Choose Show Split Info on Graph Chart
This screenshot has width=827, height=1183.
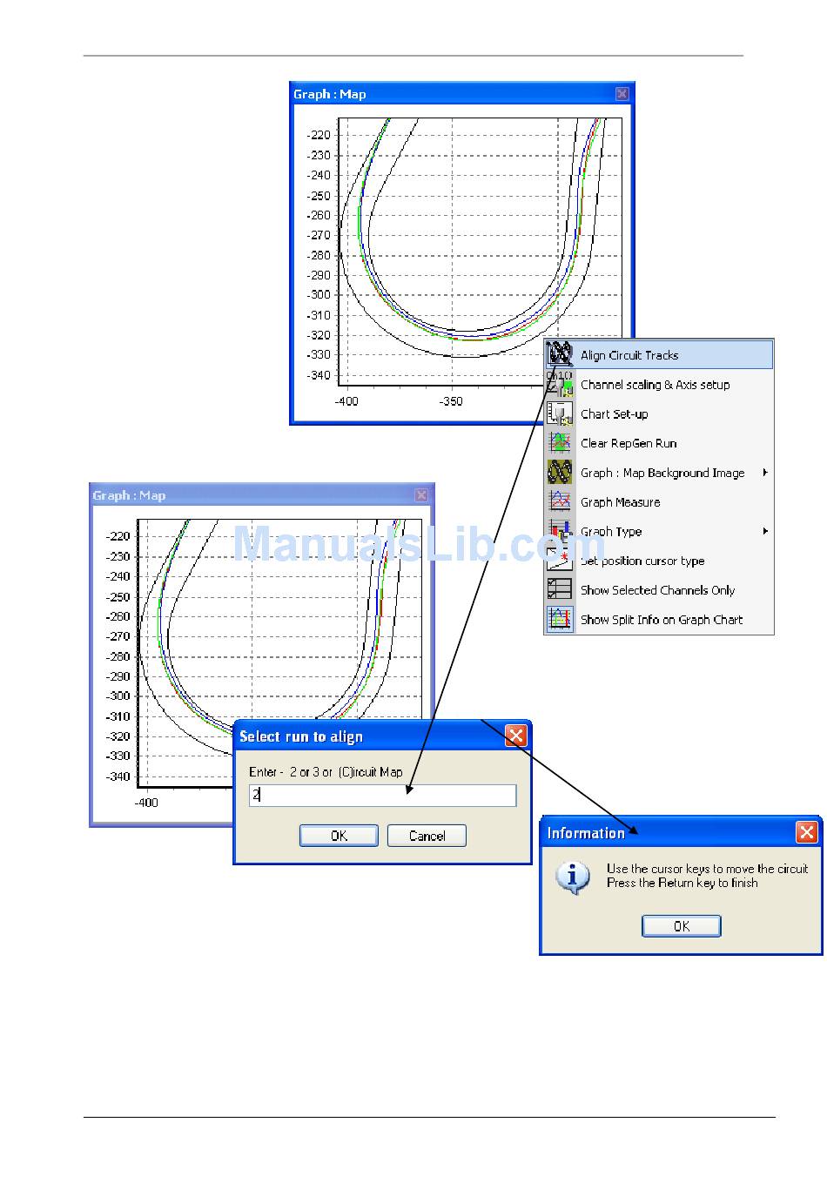(659, 620)
